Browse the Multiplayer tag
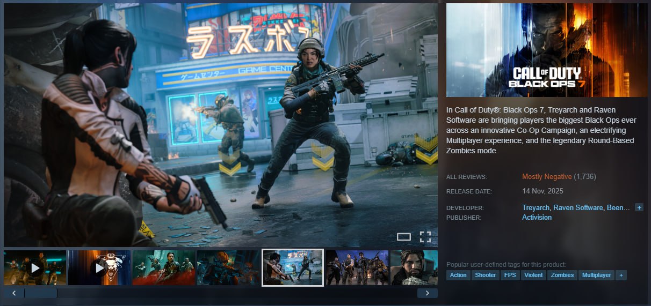Screen dimensions: 651x306 [x=597, y=275]
